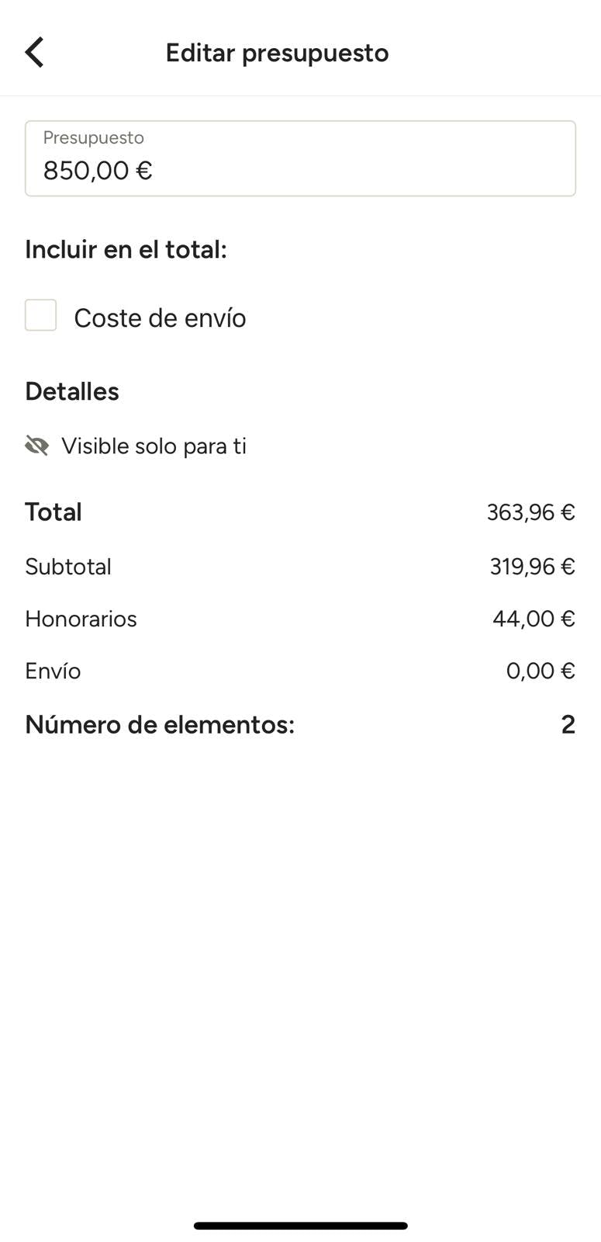Select the Envío row label
The image size is (601, 1242).
53,671
